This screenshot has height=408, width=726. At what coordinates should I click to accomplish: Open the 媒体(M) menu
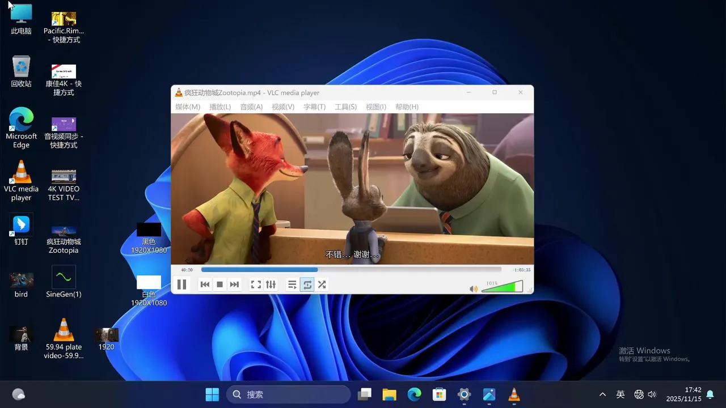[x=188, y=107]
